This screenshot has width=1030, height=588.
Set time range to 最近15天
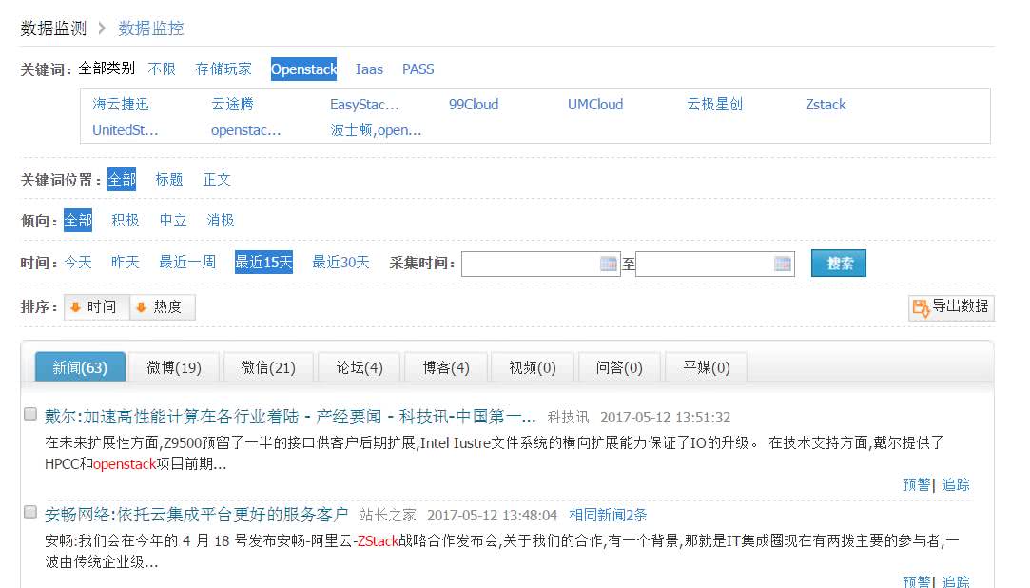[263, 263]
